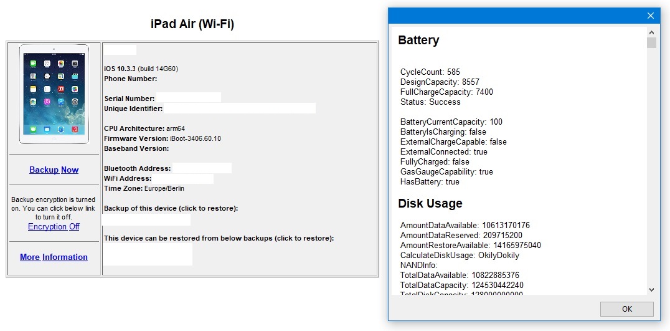Click the Status: Success entry
670x331 pixels.
coord(430,102)
